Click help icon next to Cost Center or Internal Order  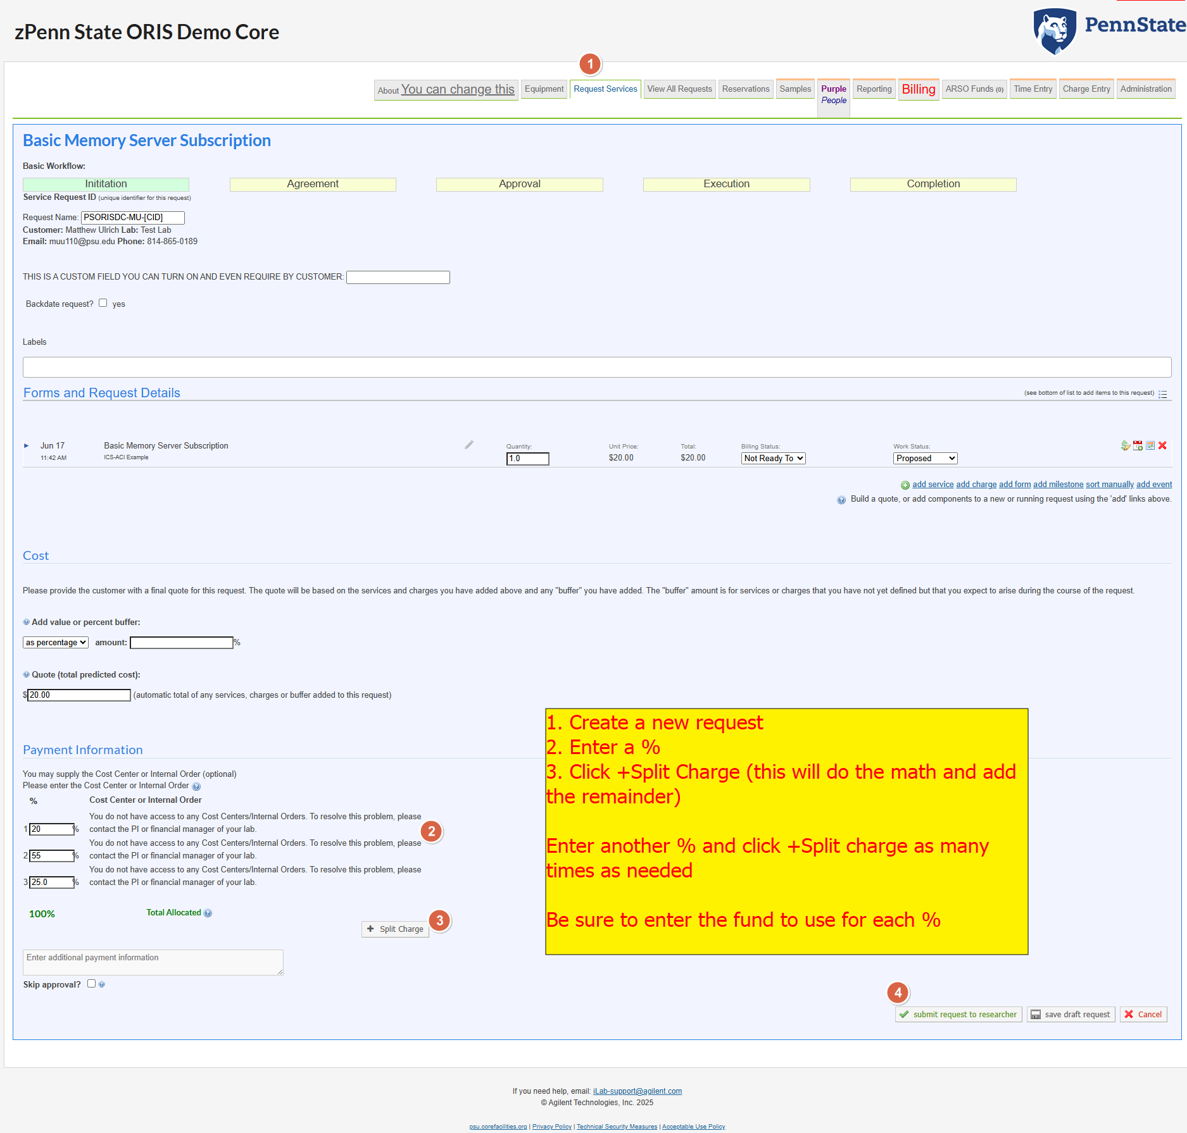[196, 786]
